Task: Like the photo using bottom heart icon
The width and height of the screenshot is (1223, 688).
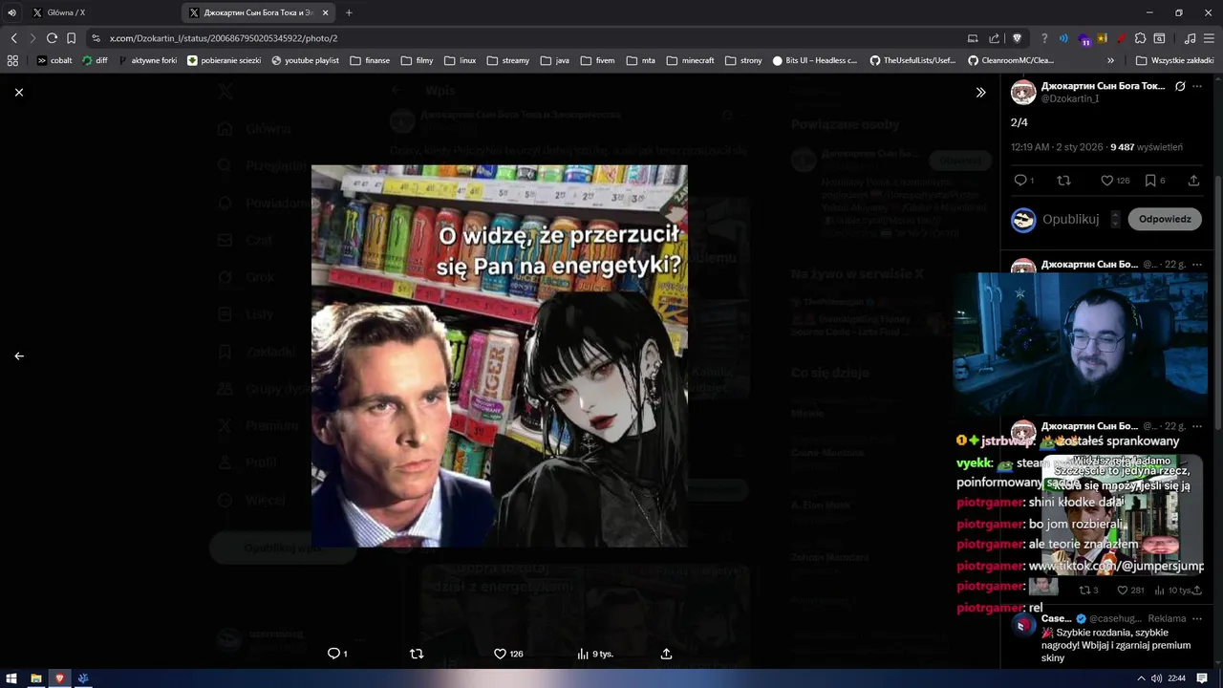Action: tap(507, 654)
